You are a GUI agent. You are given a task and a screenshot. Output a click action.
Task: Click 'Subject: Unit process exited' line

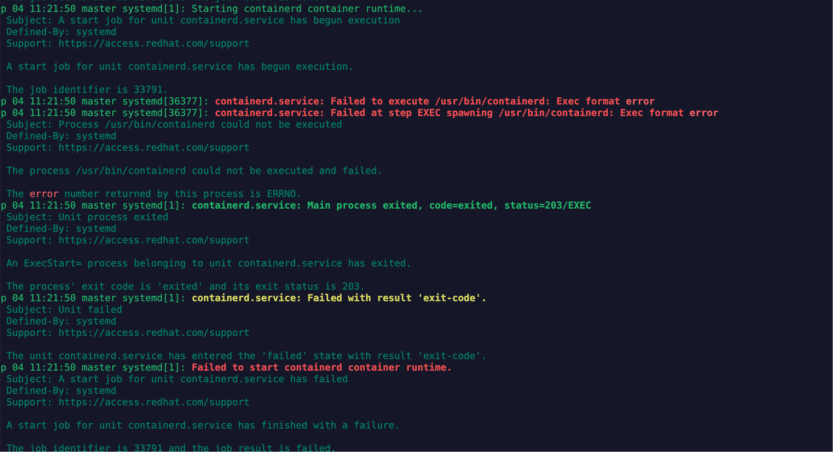click(87, 217)
